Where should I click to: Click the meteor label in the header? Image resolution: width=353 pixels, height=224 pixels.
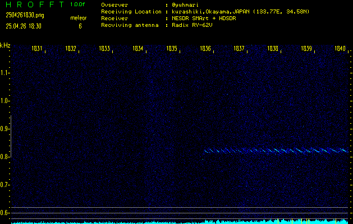tap(79, 18)
